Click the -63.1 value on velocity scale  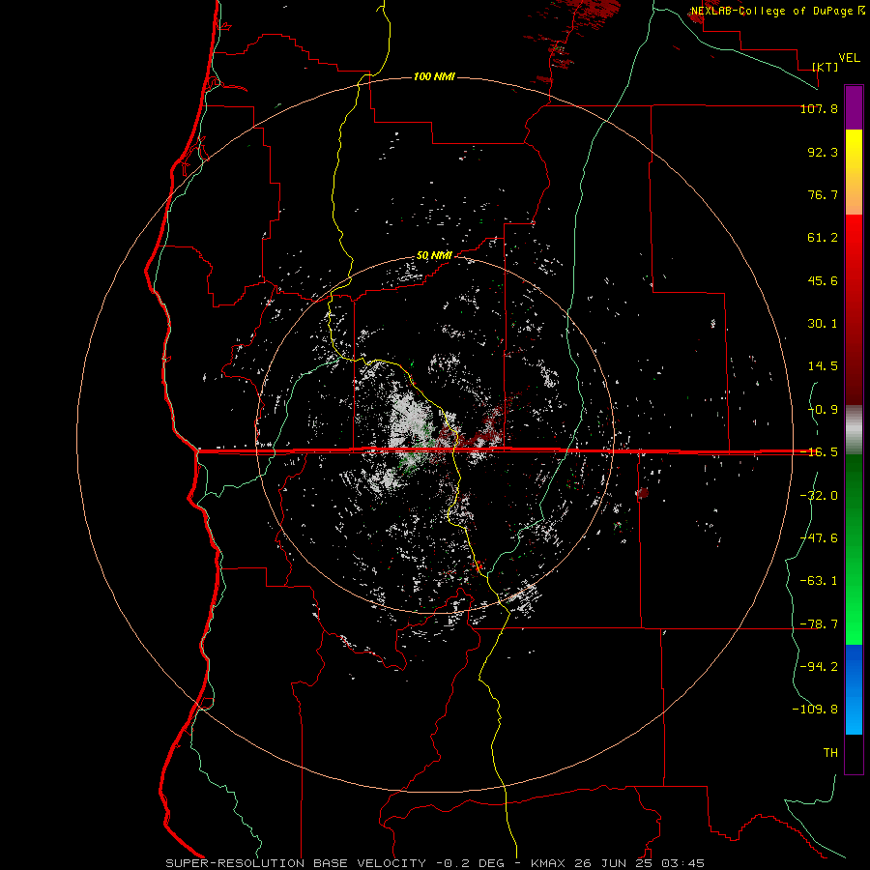click(819, 581)
